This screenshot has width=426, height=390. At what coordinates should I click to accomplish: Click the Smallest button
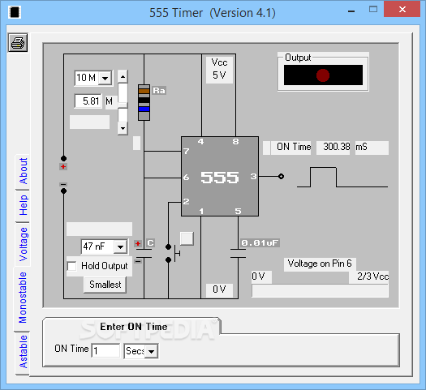[105, 285]
